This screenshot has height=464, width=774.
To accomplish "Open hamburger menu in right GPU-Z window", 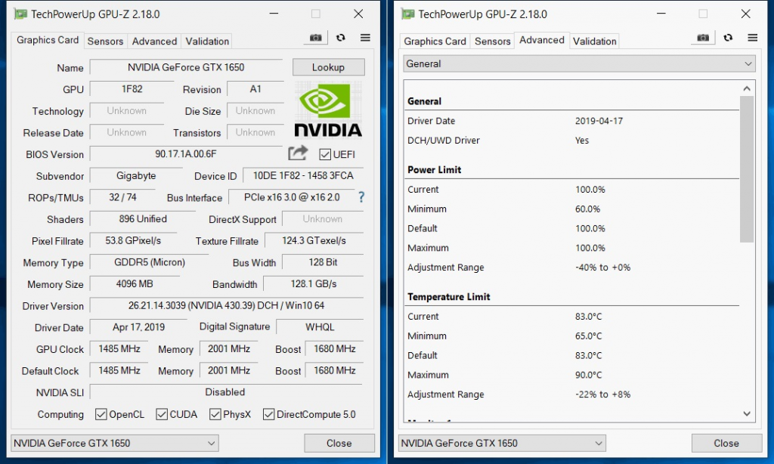I will pos(753,38).
